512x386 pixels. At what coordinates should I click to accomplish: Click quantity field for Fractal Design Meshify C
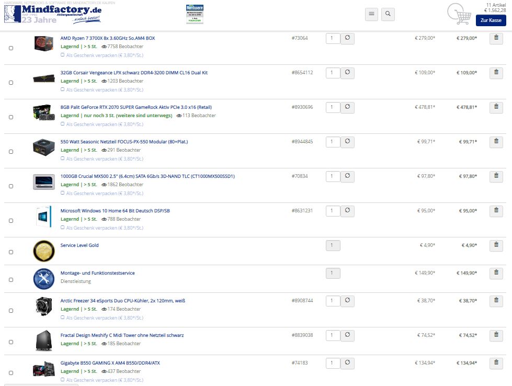(333, 335)
